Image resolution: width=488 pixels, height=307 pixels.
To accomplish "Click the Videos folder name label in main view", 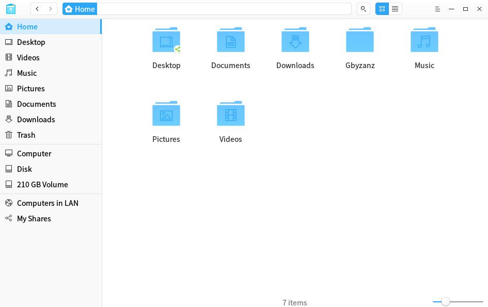I will (231, 139).
